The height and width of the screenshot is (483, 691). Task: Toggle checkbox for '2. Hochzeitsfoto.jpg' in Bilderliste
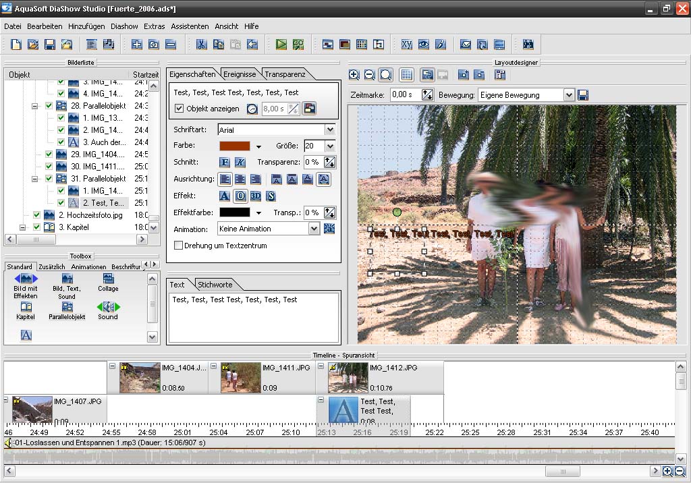coord(37,215)
